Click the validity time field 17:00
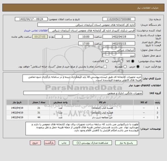This screenshot has width=167, height=161. [x=86, y=44]
